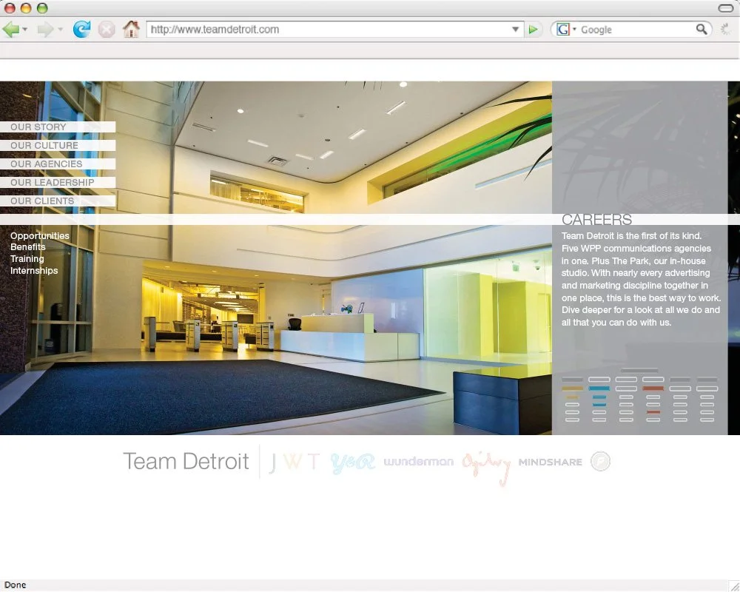Click the Stop loading button
Image resolution: width=740 pixels, height=592 pixels.
(107, 30)
